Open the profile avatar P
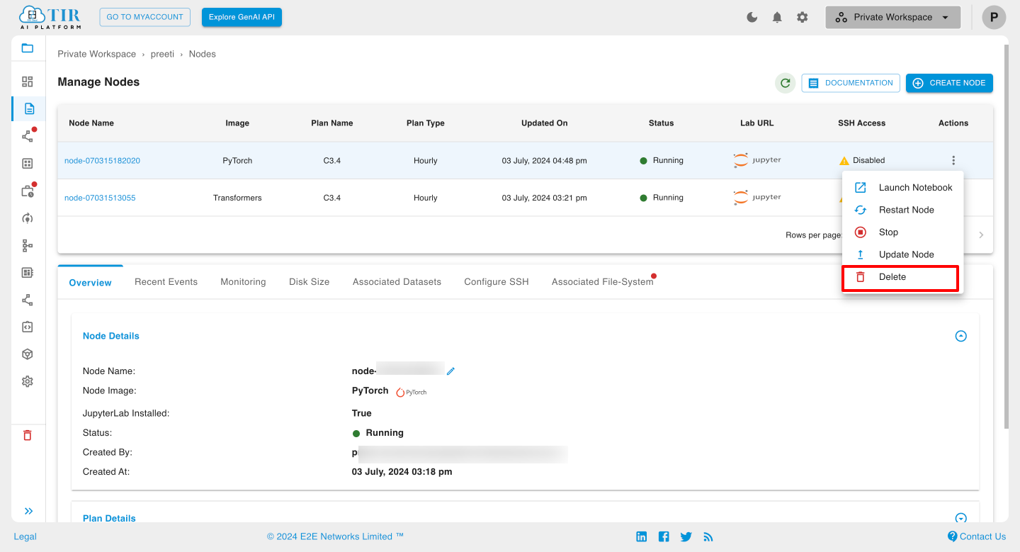 [x=994, y=17]
